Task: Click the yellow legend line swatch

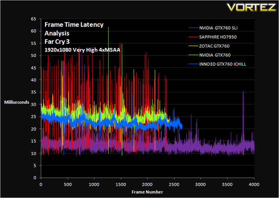Action: (193, 46)
